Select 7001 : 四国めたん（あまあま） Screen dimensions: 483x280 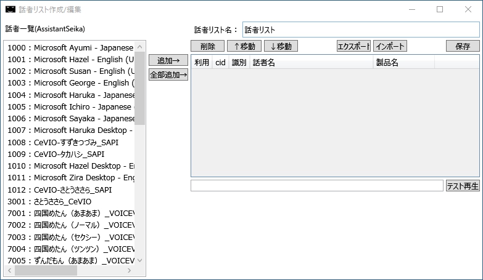(70, 214)
